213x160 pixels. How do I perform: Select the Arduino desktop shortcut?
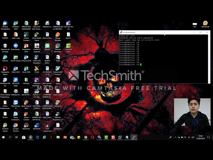[5, 58]
